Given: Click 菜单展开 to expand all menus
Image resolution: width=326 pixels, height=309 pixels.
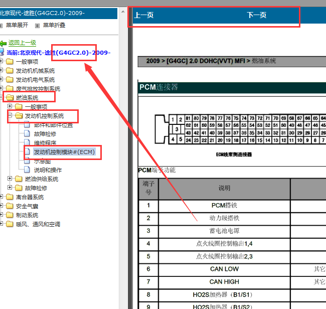Looking at the screenshot, I should (17, 25).
